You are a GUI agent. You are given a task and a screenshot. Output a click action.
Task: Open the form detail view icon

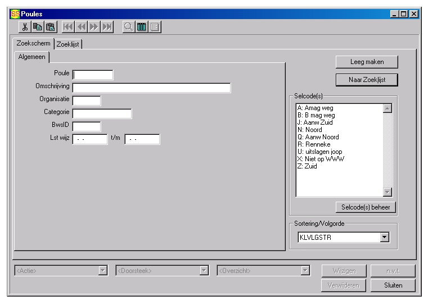tap(154, 27)
